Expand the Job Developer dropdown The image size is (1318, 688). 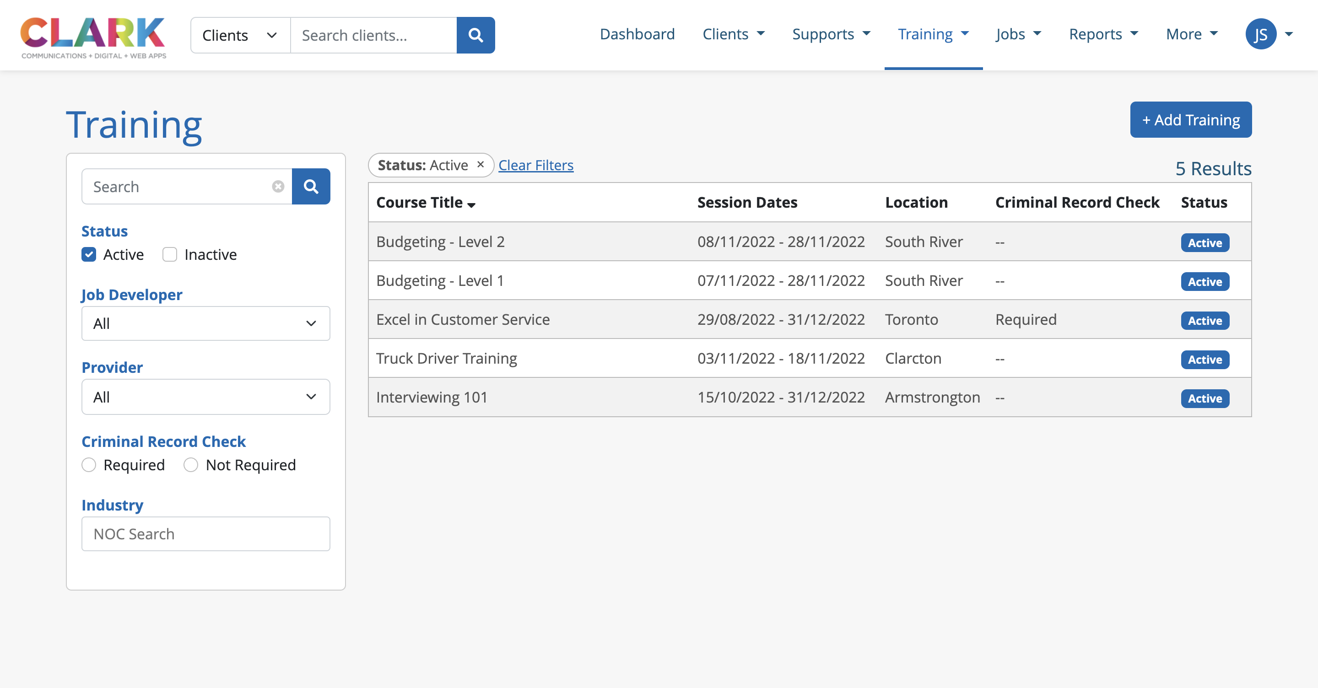[x=205, y=324]
